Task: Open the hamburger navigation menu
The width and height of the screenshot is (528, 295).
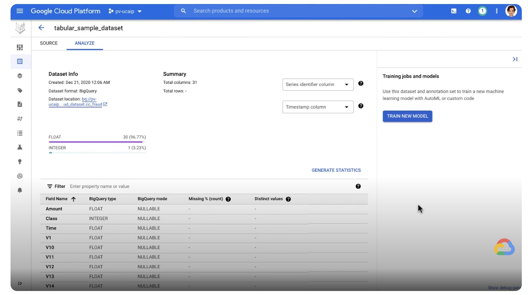Action: click(20, 11)
